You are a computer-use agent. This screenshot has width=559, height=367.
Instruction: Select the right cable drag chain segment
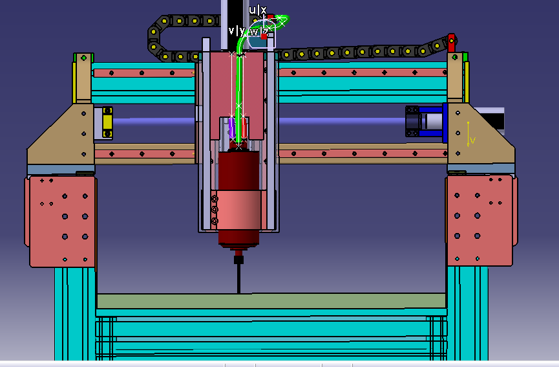click(364, 51)
